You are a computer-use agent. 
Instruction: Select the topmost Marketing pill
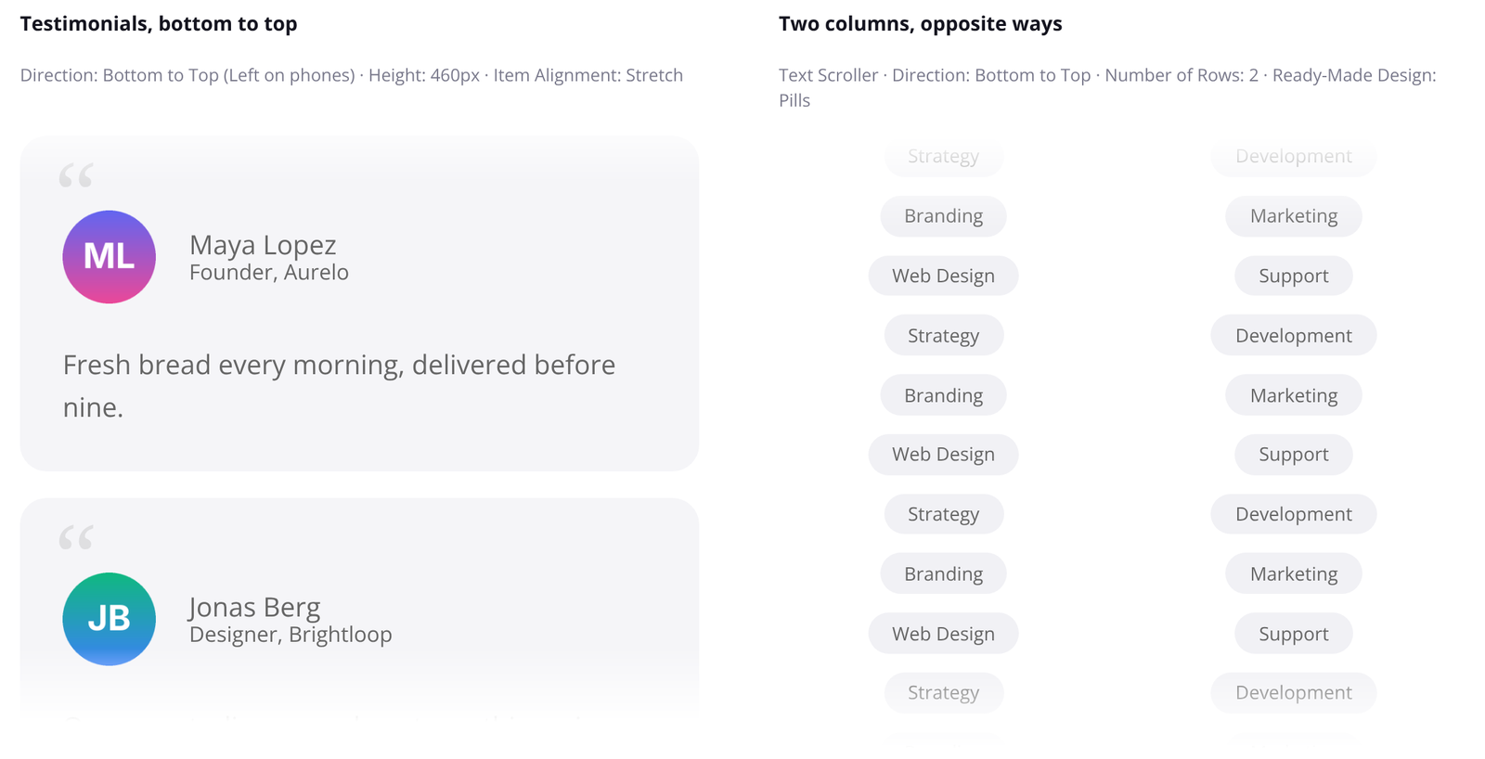[x=1293, y=216]
